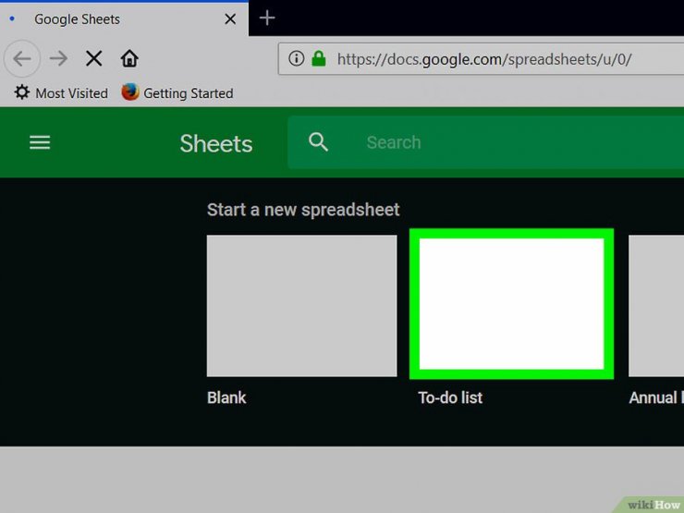Viewport: 684px width, 513px height.
Task: Select the Google Sheets browser tab
Action: (125, 18)
